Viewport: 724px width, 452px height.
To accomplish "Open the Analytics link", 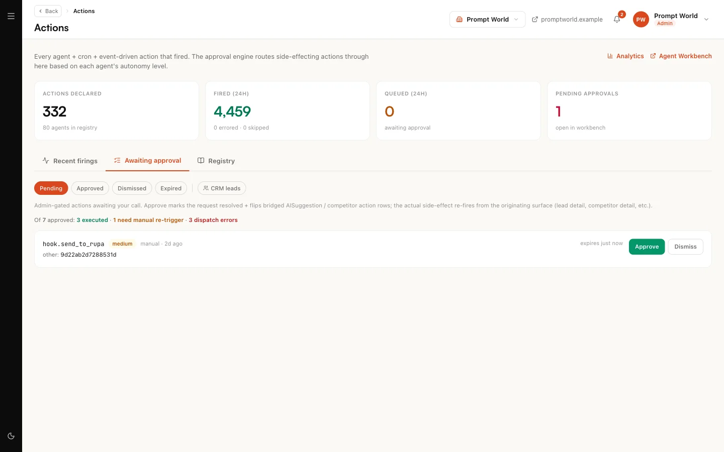I will [x=625, y=56].
